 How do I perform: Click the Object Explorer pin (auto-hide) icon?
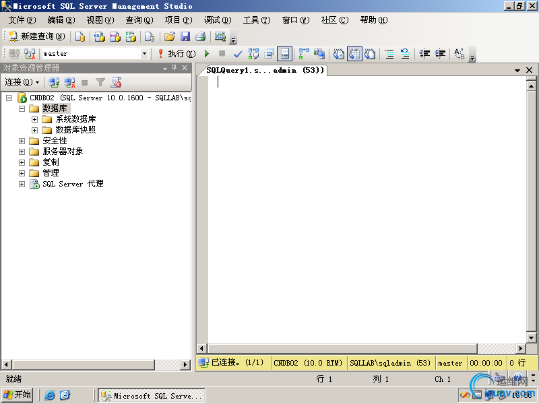coord(175,68)
